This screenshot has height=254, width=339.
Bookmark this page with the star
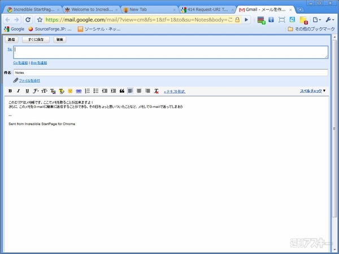click(x=40, y=20)
